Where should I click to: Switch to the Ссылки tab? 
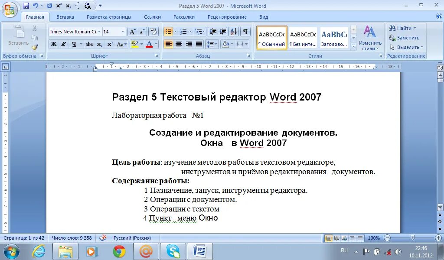pyautogui.click(x=152, y=17)
